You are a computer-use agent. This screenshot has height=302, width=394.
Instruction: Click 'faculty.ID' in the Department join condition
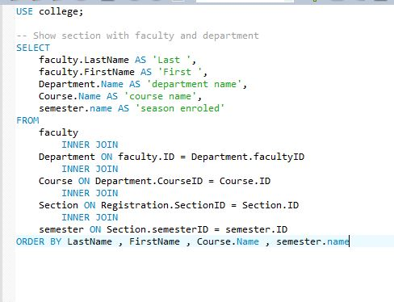point(146,157)
